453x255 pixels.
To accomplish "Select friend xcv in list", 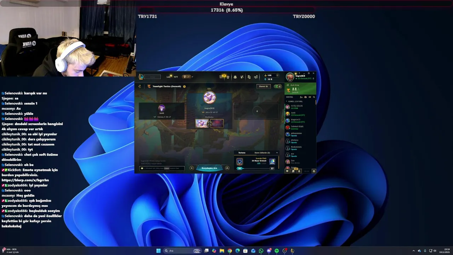I will (300, 155).
